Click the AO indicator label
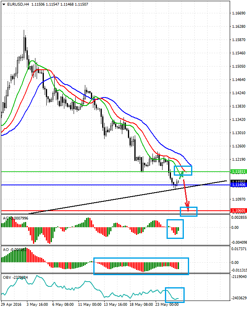 tap(6, 249)
